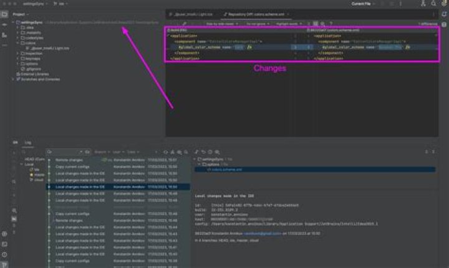449x268 pixels.
Task: Click the pencil edit icon in diff toolbar
Action: click(x=185, y=24)
